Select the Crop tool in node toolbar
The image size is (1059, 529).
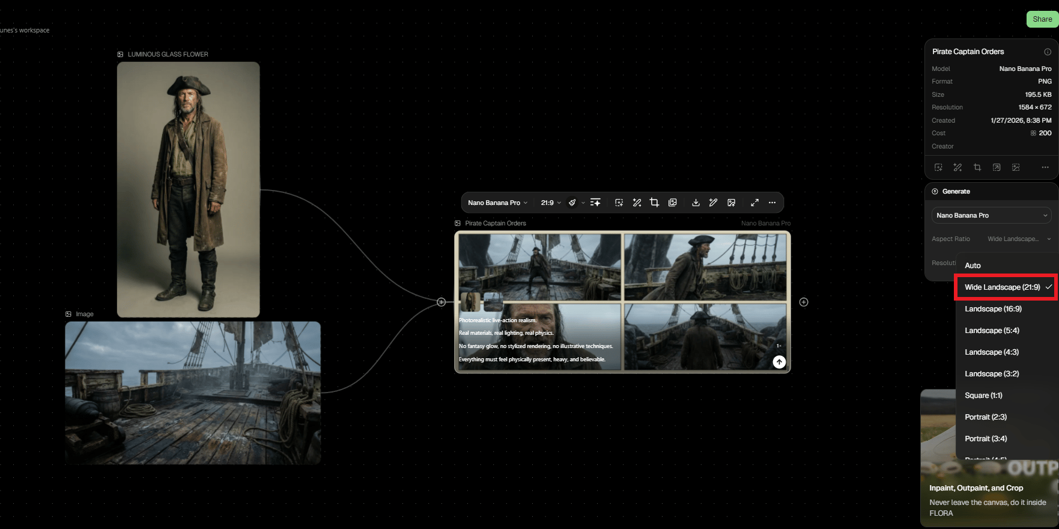tap(654, 203)
